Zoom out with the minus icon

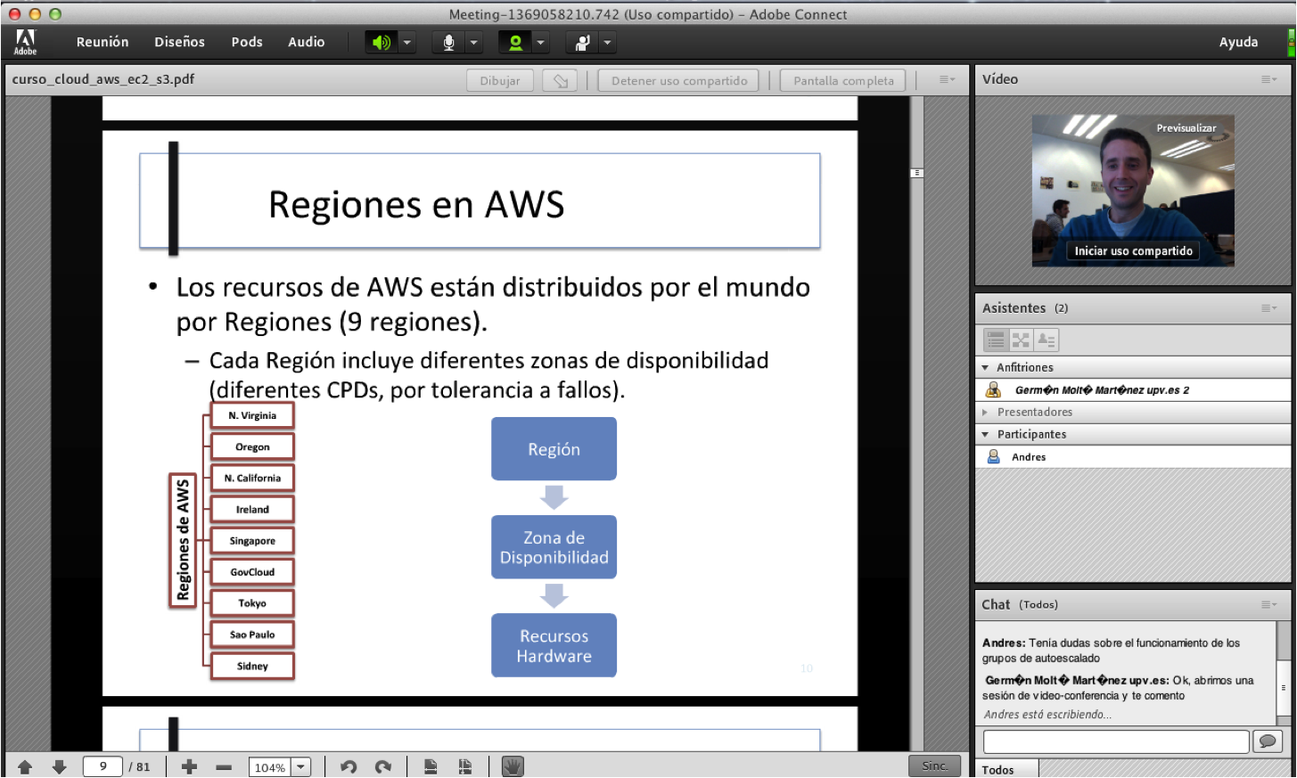pos(224,766)
